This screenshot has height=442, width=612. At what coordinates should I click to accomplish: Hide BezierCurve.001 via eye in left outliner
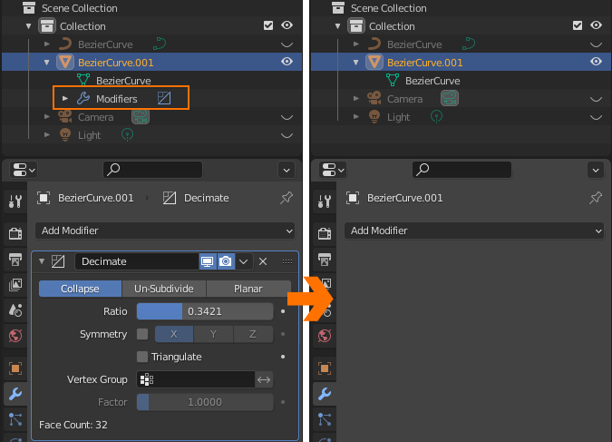pos(287,62)
